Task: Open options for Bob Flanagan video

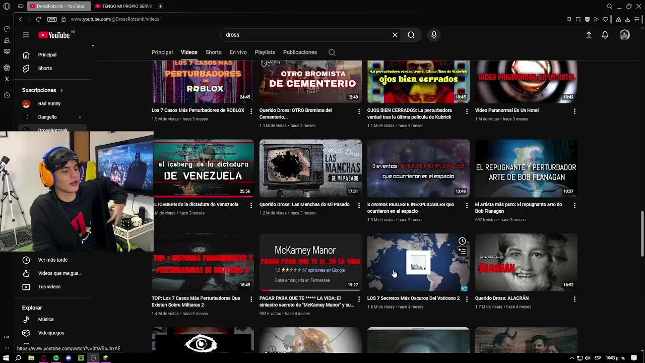Action: [x=574, y=205]
